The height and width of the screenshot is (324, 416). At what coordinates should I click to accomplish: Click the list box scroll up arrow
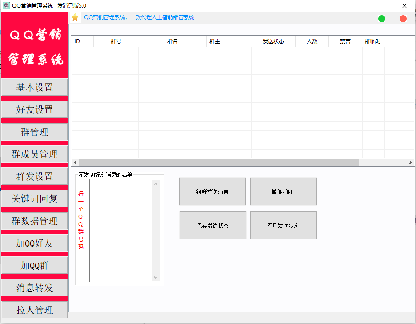pos(156,184)
